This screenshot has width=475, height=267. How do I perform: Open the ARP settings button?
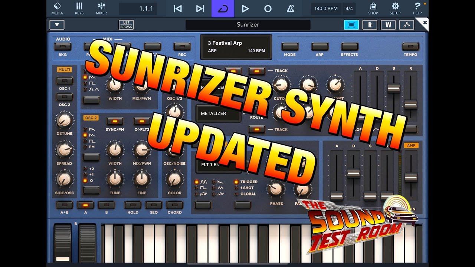pos(320,47)
